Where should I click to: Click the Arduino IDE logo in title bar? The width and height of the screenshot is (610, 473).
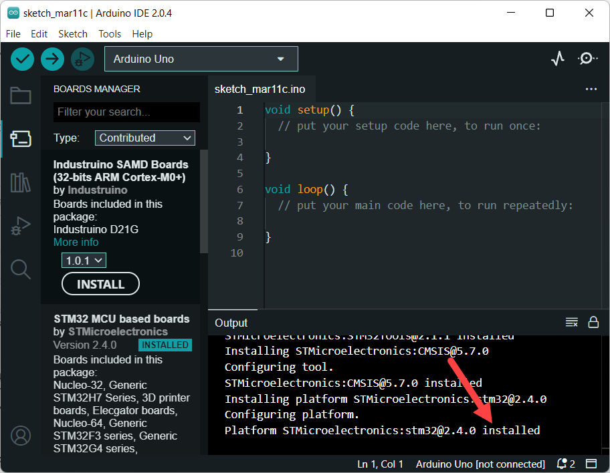(x=13, y=13)
